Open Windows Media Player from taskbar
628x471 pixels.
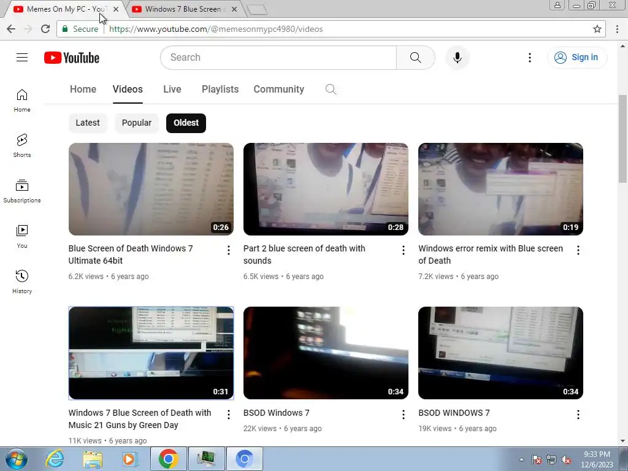130,459
